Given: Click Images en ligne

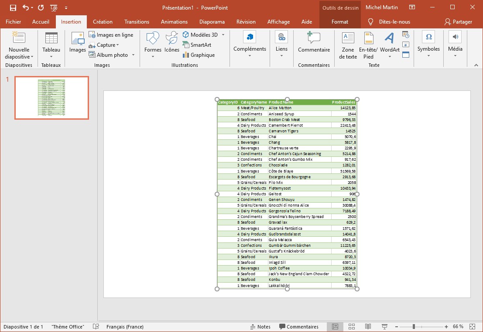Looking at the screenshot, I should coord(111,35).
